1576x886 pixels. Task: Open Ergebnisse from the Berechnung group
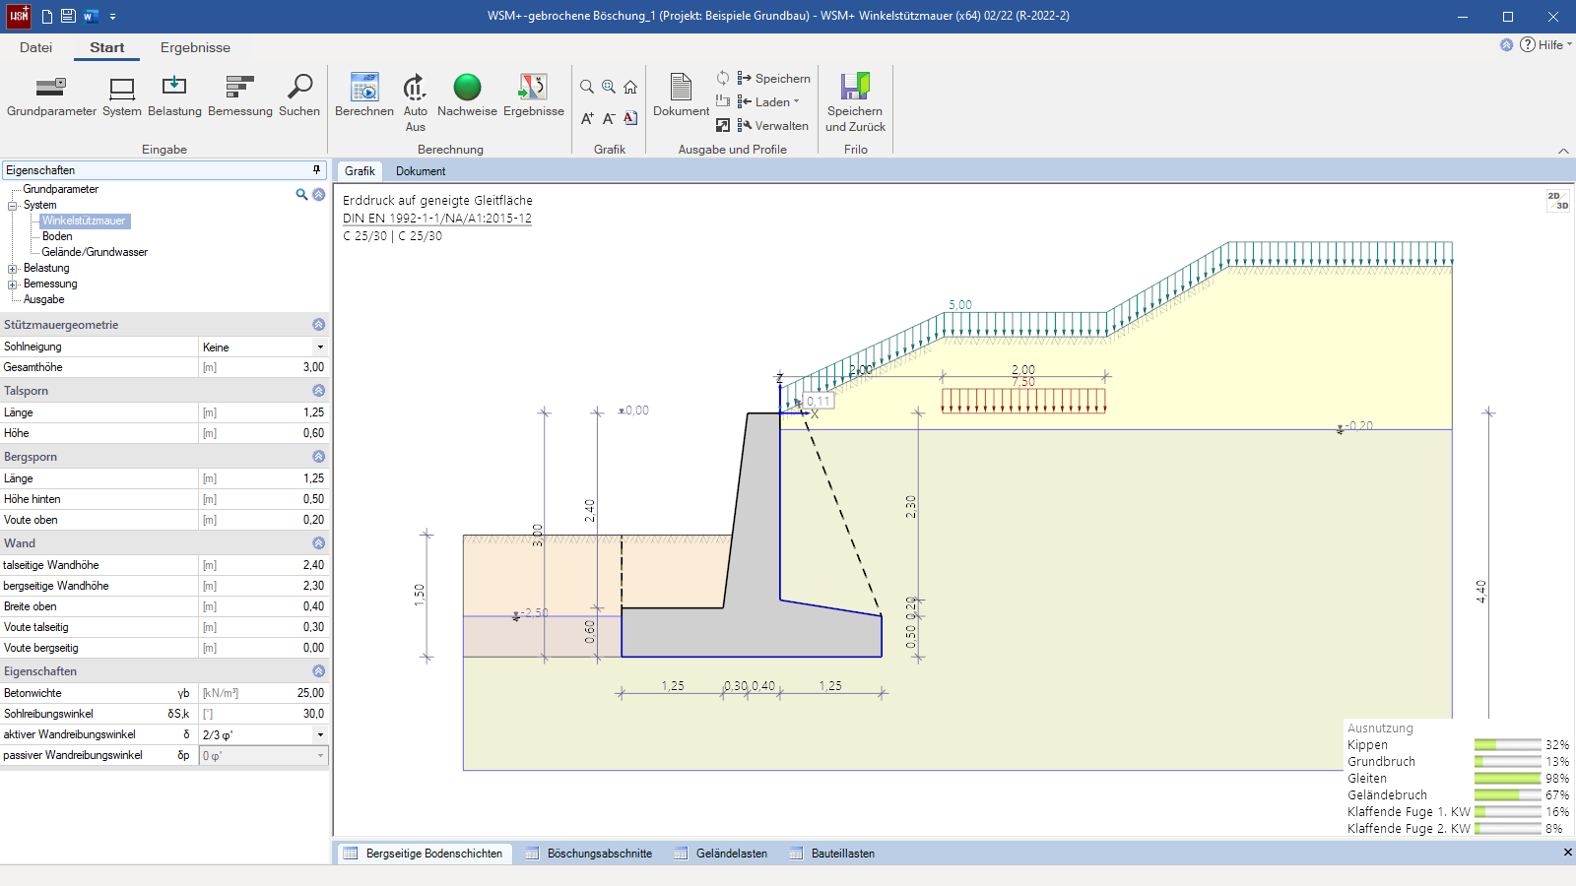tap(534, 96)
